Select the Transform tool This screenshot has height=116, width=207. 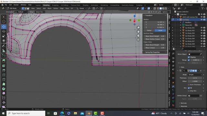coord(4,41)
